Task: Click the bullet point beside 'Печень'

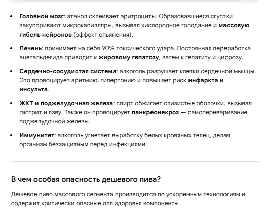Action: [x=11, y=48]
